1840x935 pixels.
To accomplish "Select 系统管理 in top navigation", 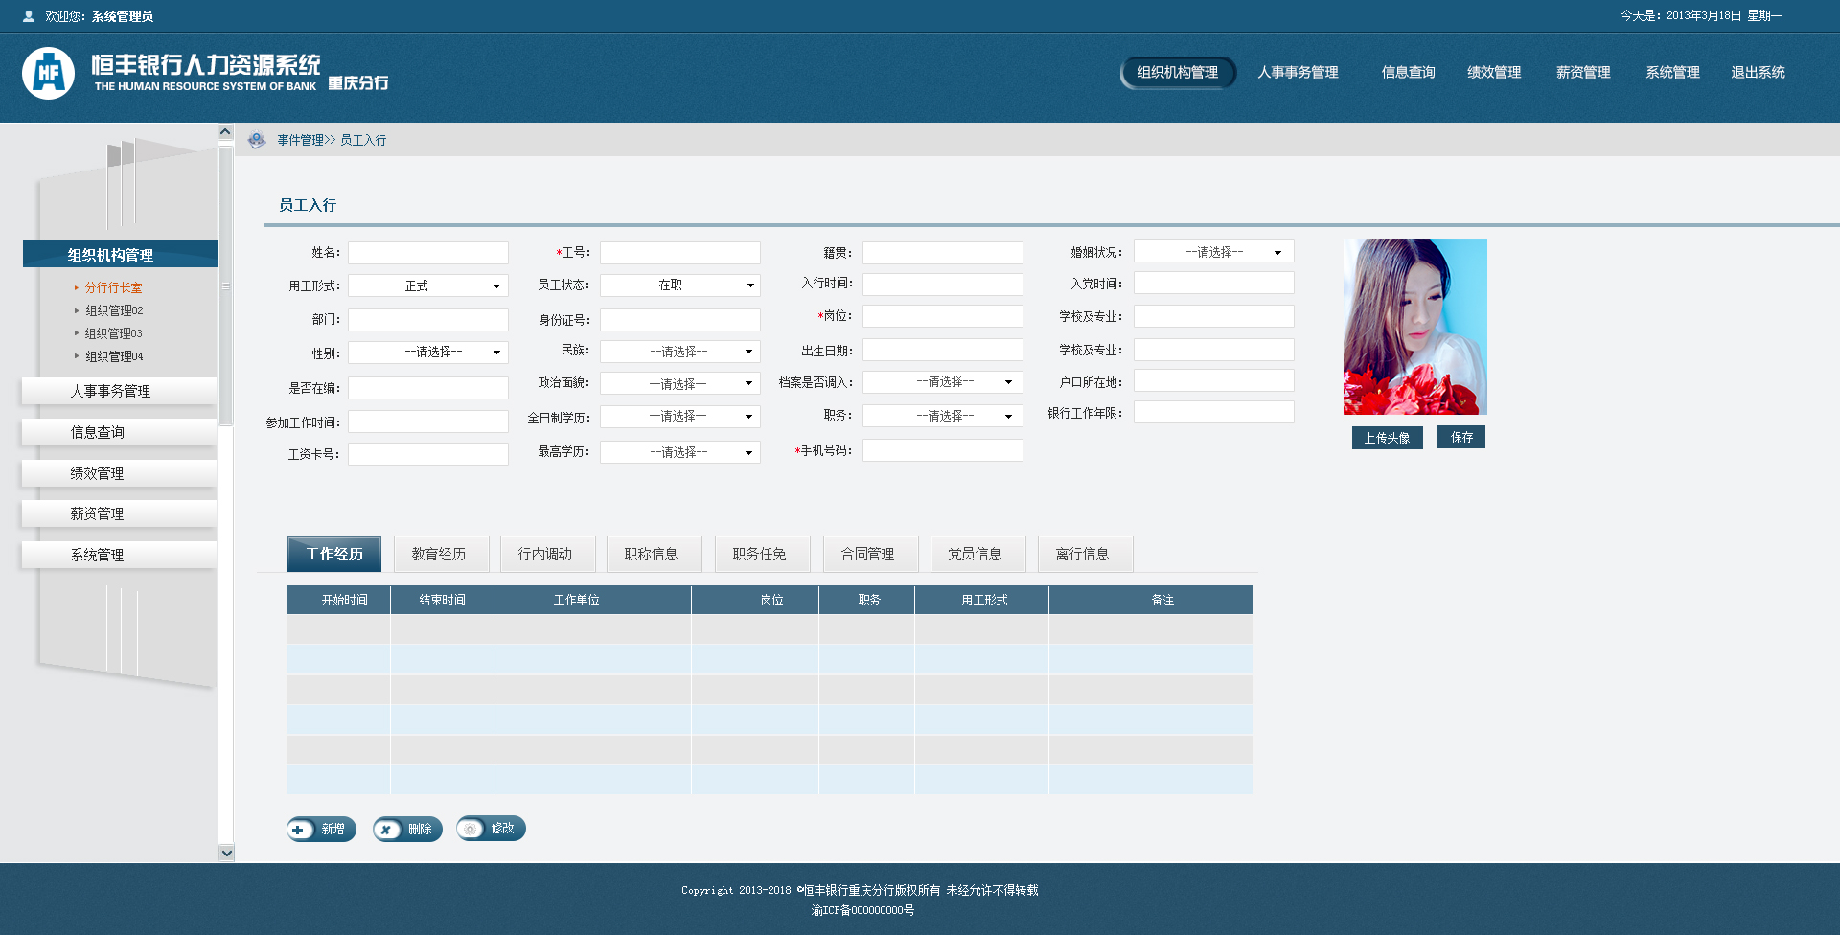I will click(x=1672, y=73).
